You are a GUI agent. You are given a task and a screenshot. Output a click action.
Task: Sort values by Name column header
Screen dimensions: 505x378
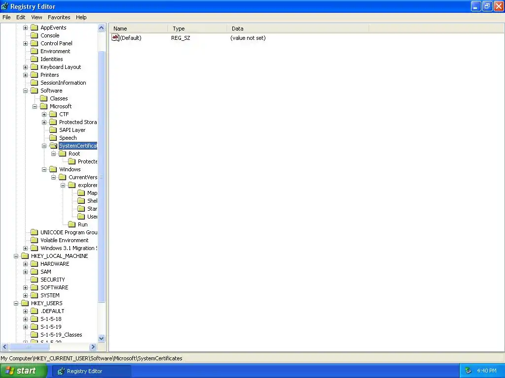pos(139,29)
